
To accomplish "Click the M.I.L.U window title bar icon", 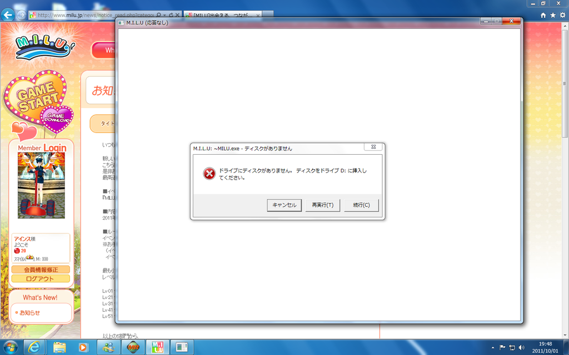I will [121, 22].
